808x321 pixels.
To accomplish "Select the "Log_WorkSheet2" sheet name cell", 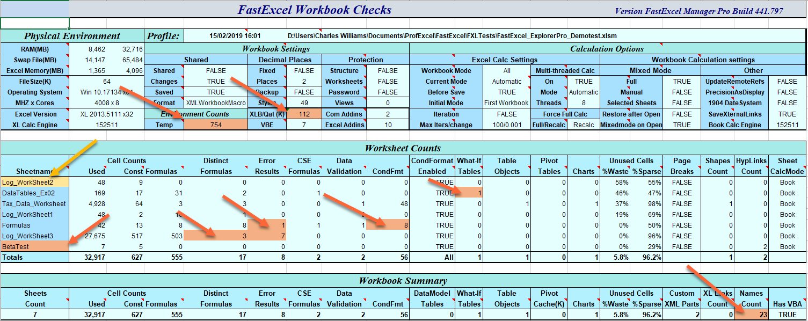I will coord(35,183).
